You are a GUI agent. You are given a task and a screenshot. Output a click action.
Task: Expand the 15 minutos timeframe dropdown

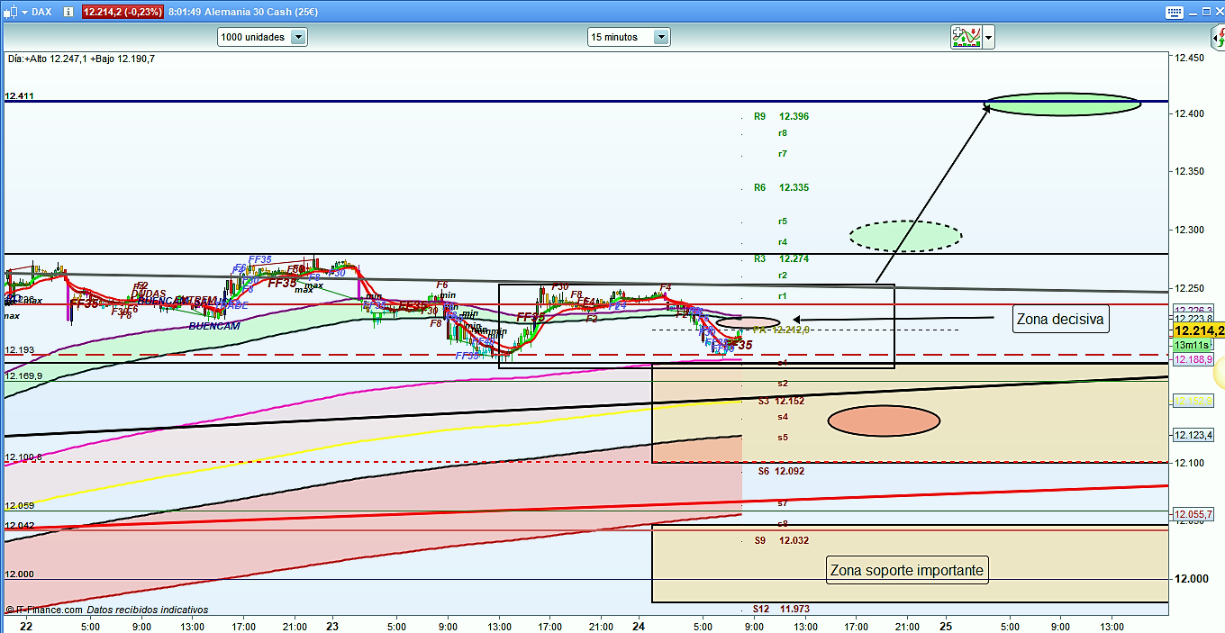[x=661, y=37]
